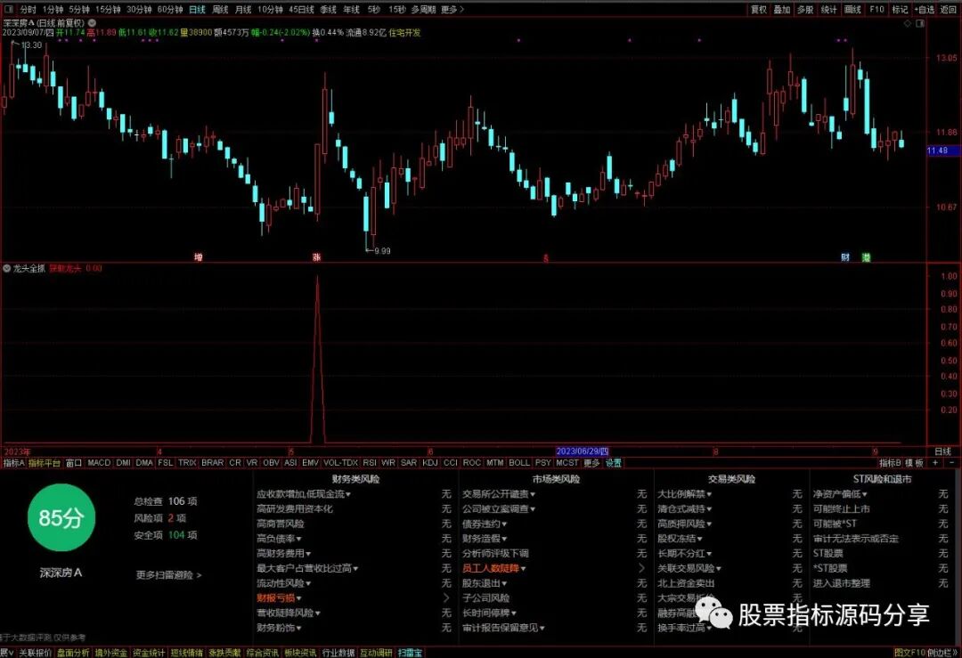Click the 涨 event marker on chart
This screenshot has height=658, width=962.
(x=316, y=257)
